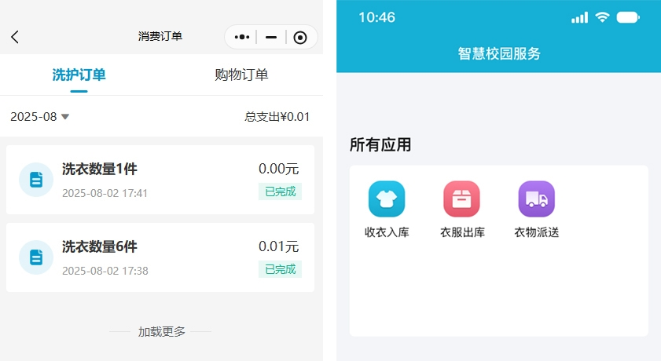
Task: Minimize the mini program with dash icon
Action: (271, 37)
